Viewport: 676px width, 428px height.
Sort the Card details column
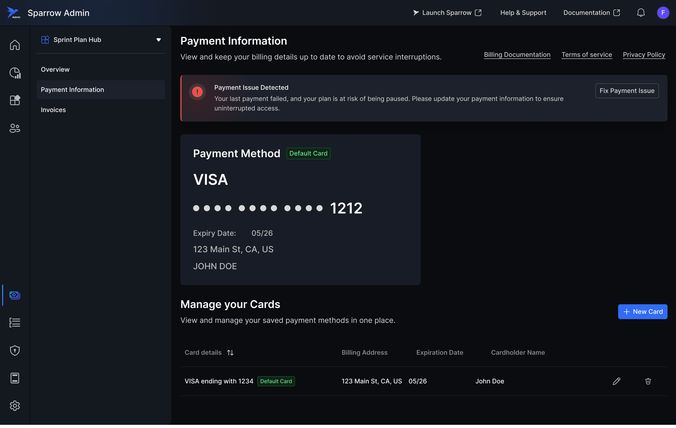pos(230,353)
